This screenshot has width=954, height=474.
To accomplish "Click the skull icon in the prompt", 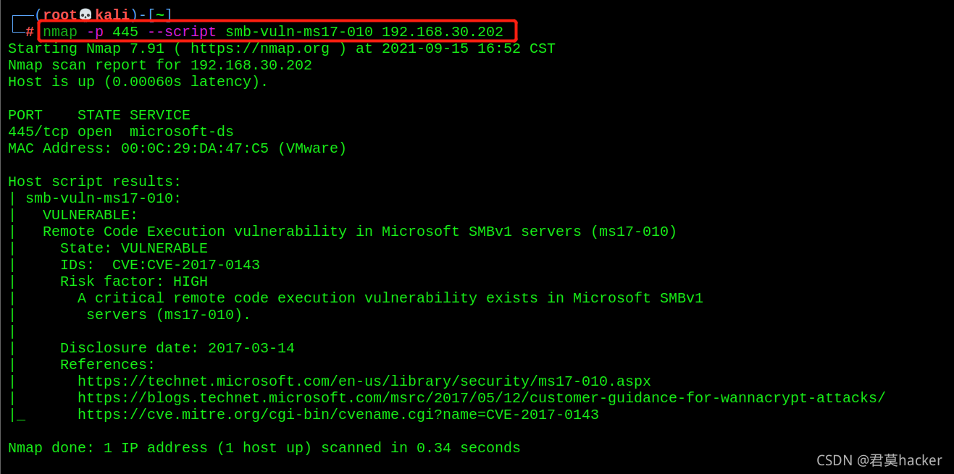I will pyautogui.click(x=86, y=15).
